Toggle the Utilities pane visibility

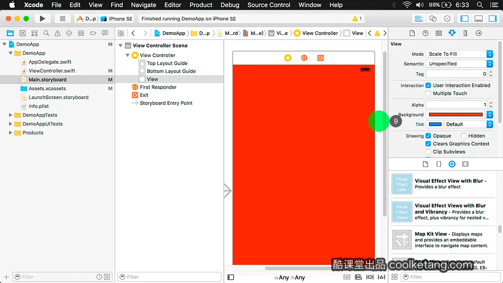tap(492, 19)
